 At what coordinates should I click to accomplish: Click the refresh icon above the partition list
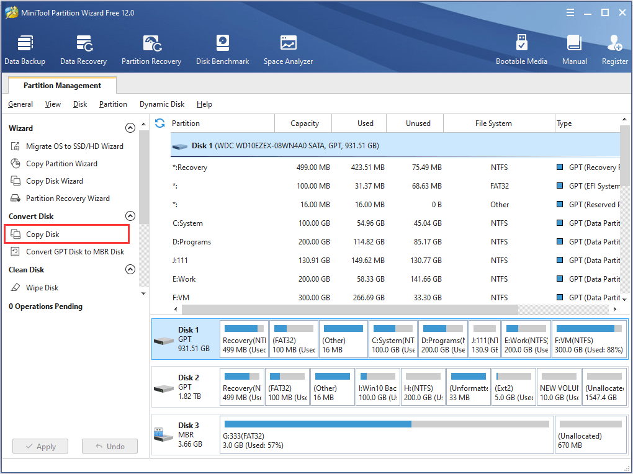point(159,123)
